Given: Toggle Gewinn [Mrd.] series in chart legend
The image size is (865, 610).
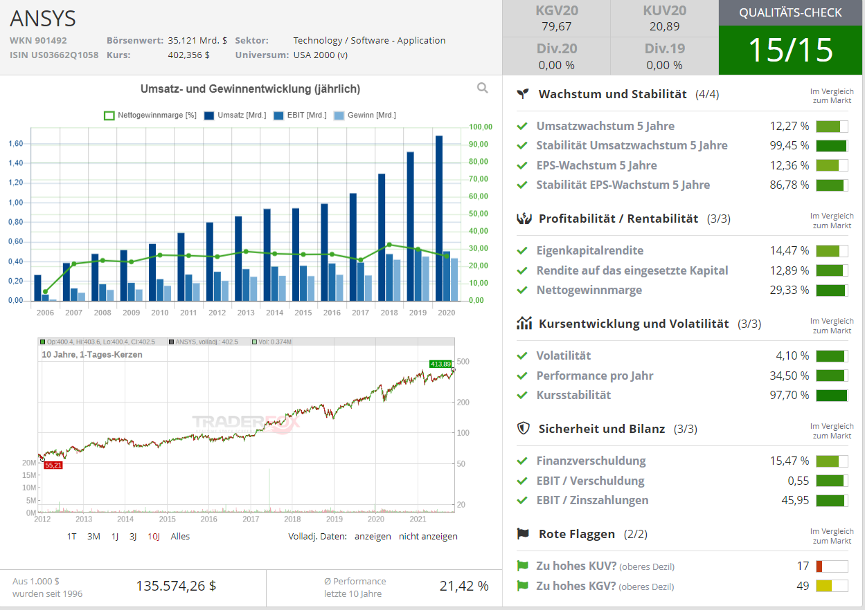Looking at the screenshot, I should 365,115.
